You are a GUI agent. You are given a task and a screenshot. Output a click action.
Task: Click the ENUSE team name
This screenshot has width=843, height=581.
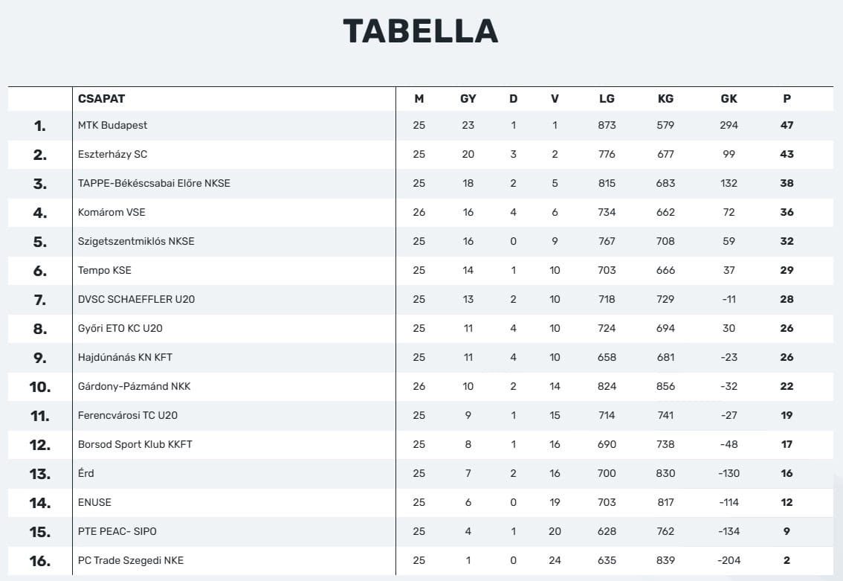[94, 502]
